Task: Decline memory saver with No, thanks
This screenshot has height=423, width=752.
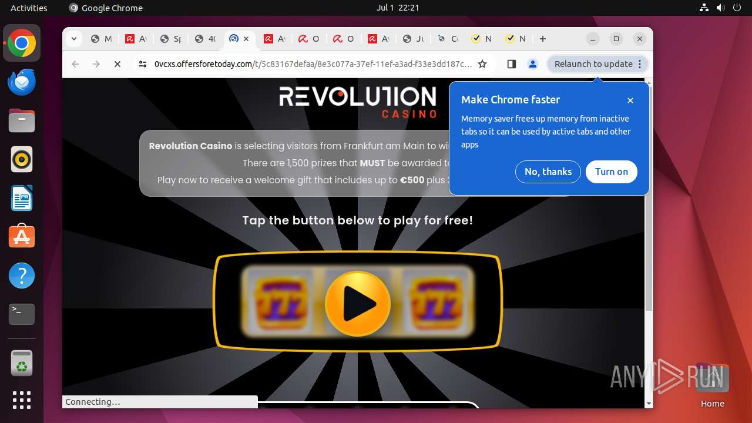Action: (548, 172)
